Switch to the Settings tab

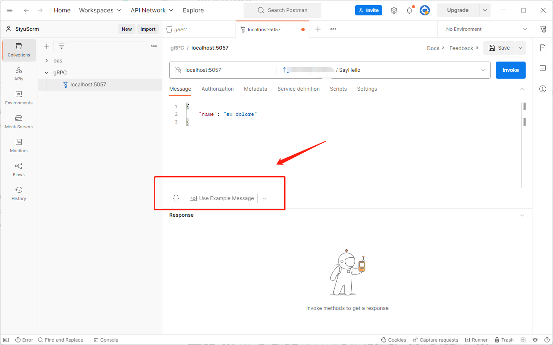(367, 89)
